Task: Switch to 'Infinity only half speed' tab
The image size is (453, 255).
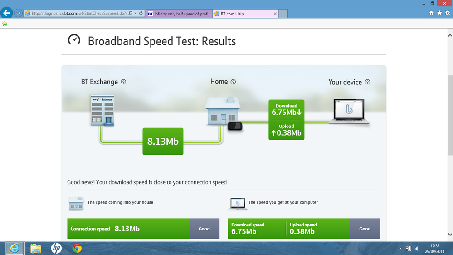Action: pyautogui.click(x=180, y=14)
